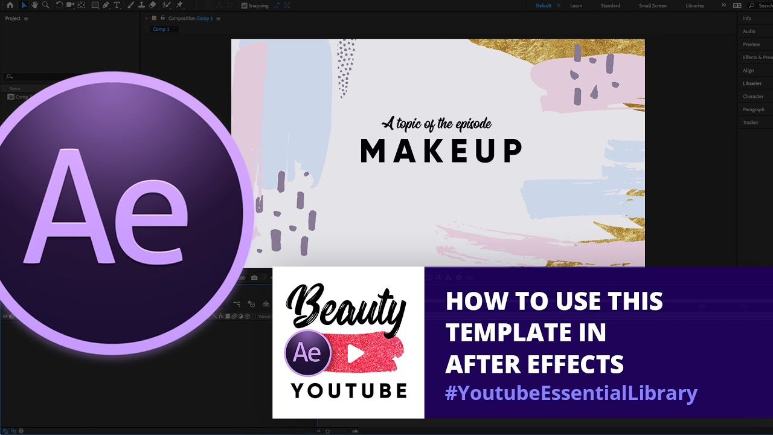Viewport: 773px width, 435px height.
Task: Select the Zoom magnifier tool
Action: pyautogui.click(x=46, y=5)
